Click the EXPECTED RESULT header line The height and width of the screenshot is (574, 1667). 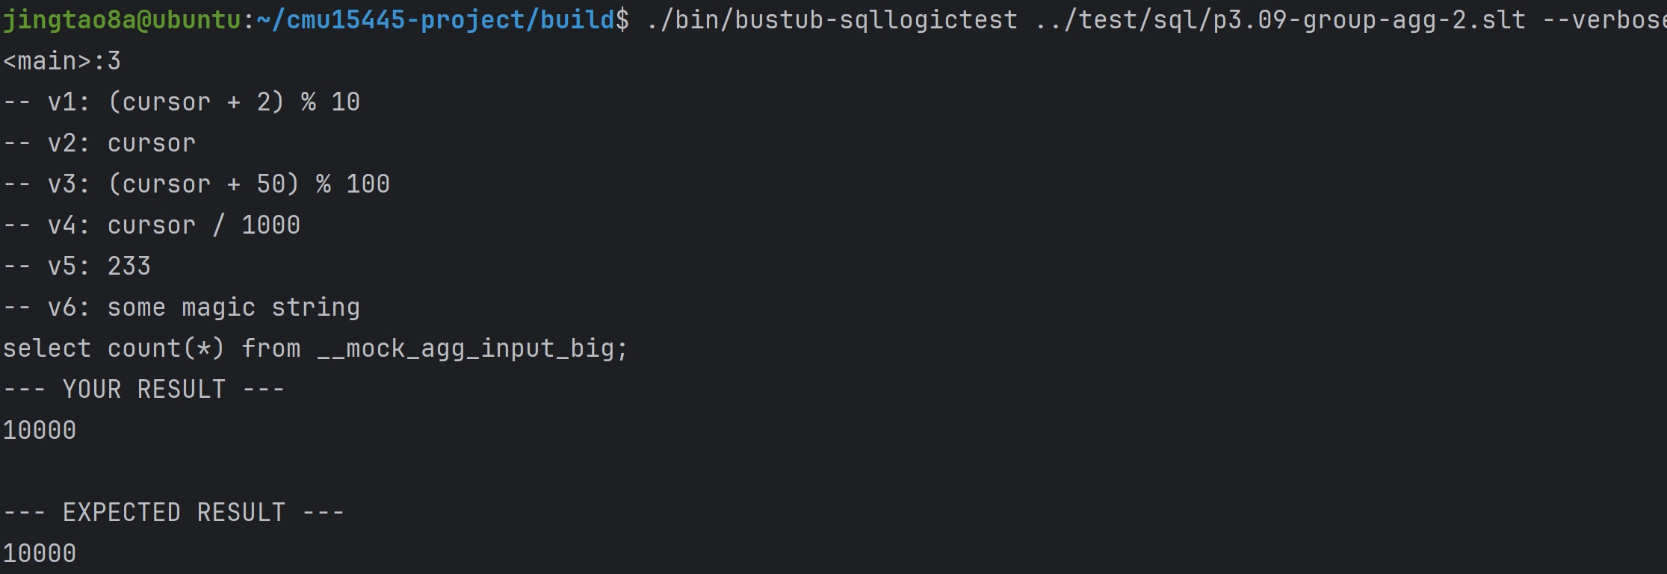pos(174,513)
